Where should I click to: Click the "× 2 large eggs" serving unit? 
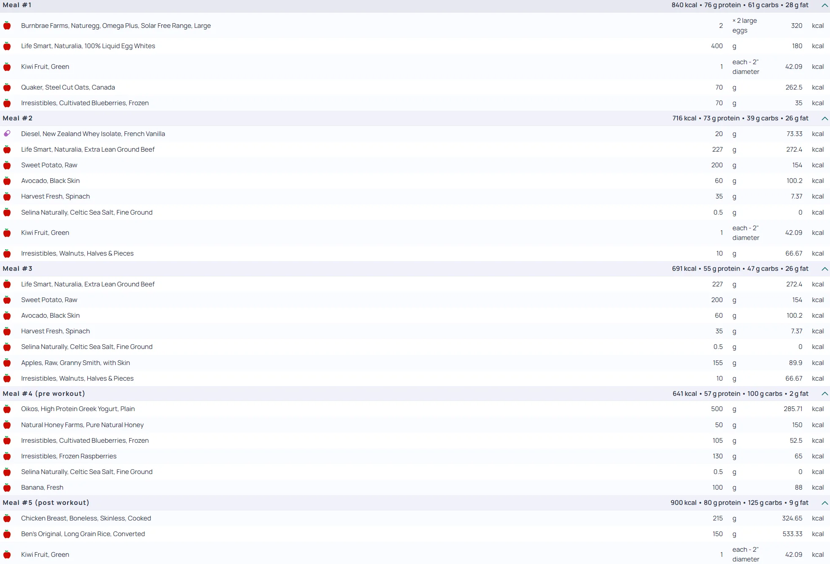pos(745,26)
